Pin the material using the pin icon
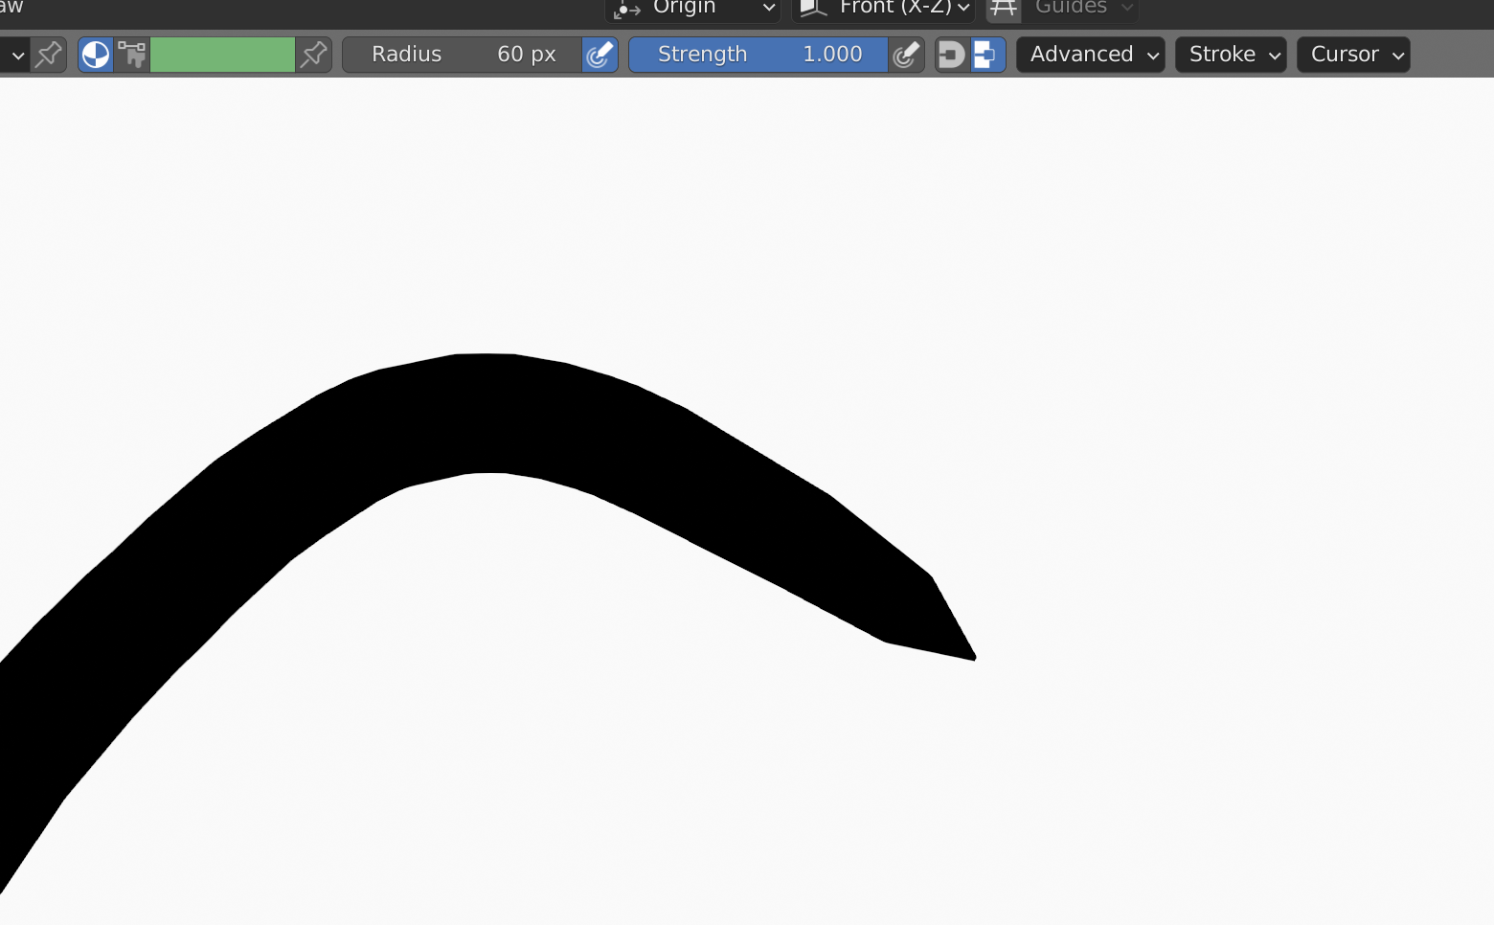The width and height of the screenshot is (1494, 925). pyautogui.click(x=313, y=55)
